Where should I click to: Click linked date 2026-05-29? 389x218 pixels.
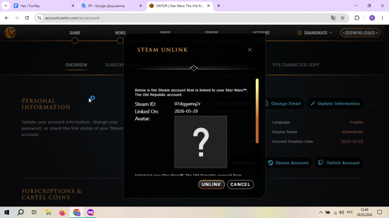(x=186, y=111)
